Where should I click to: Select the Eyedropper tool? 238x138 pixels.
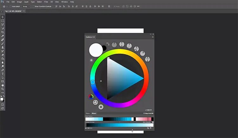(x=3, y=36)
